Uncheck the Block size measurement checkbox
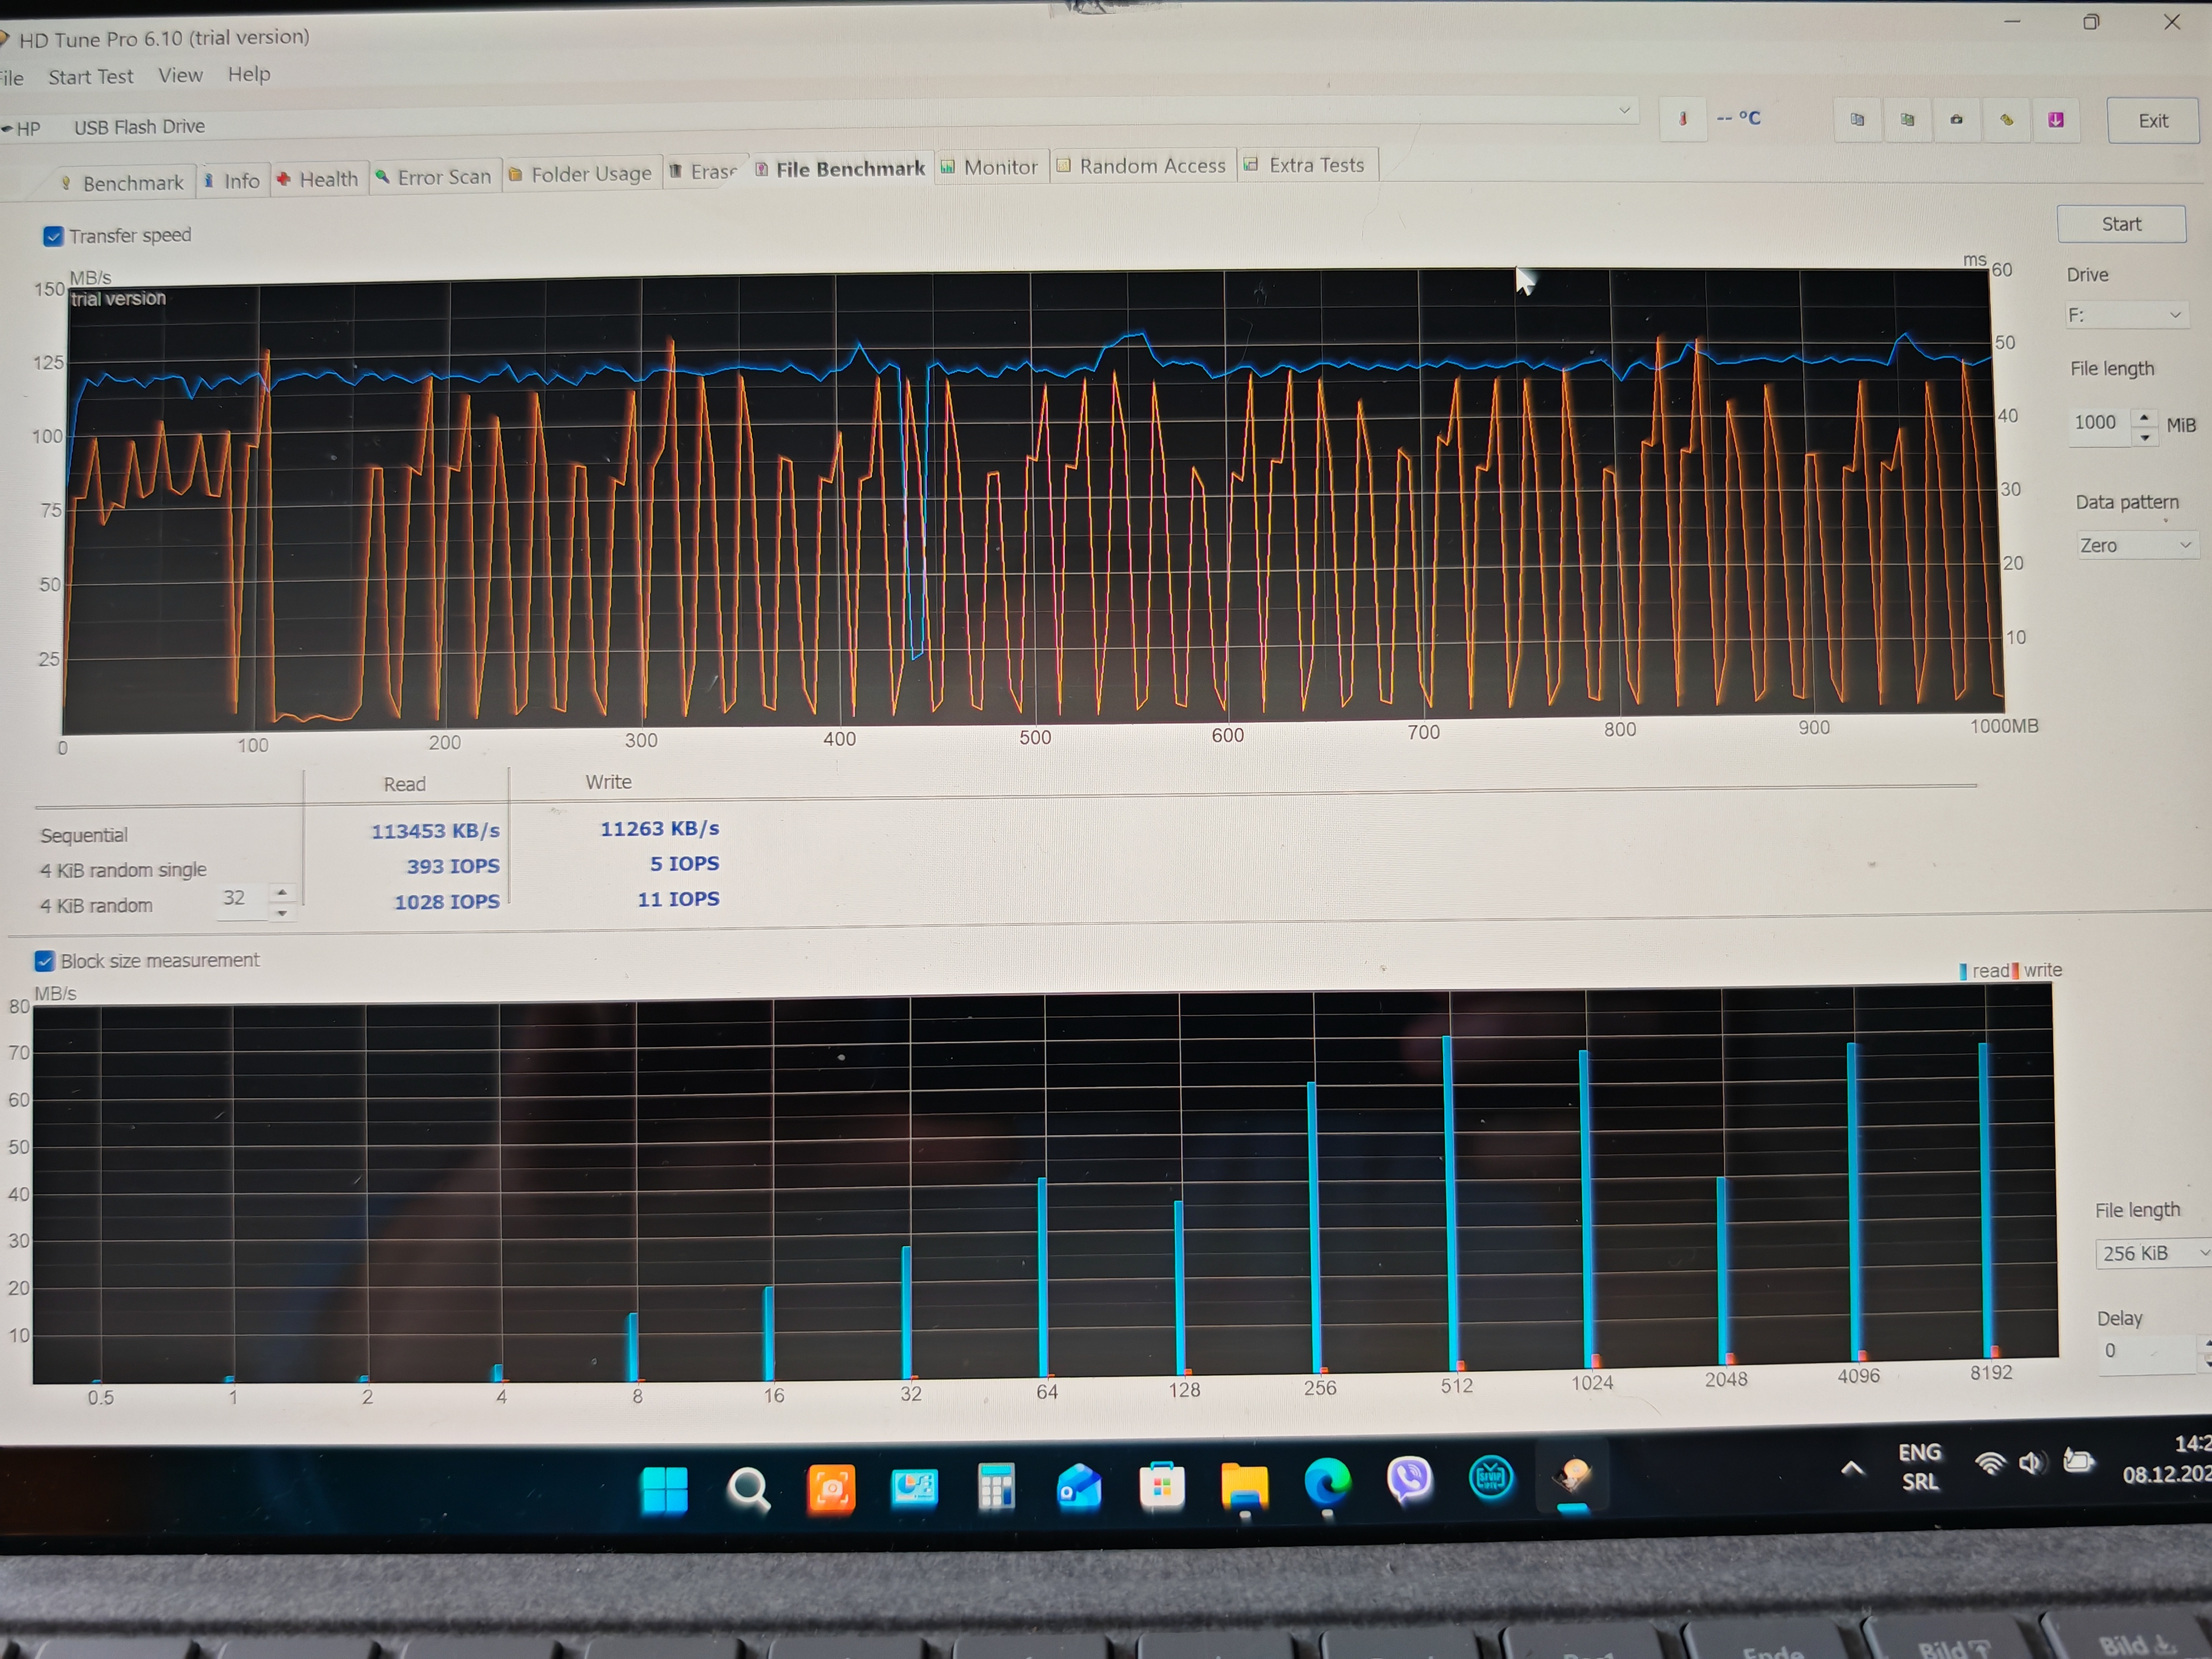Screen dimensions: 2212x1659 [44, 961]
